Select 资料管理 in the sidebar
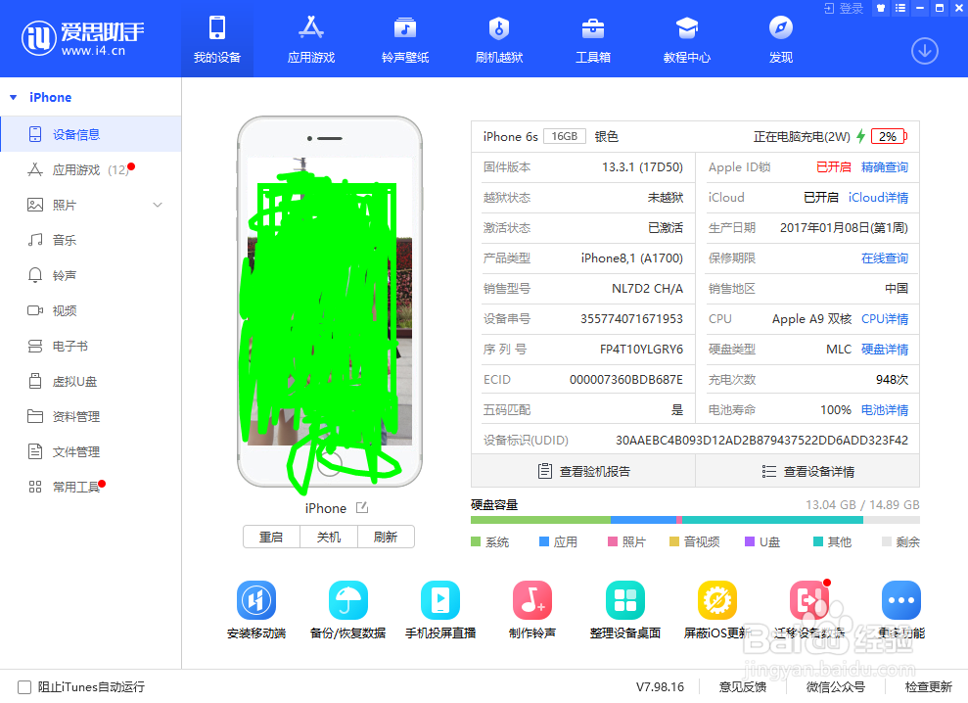The image size is (968, 703). click(91, 416)
